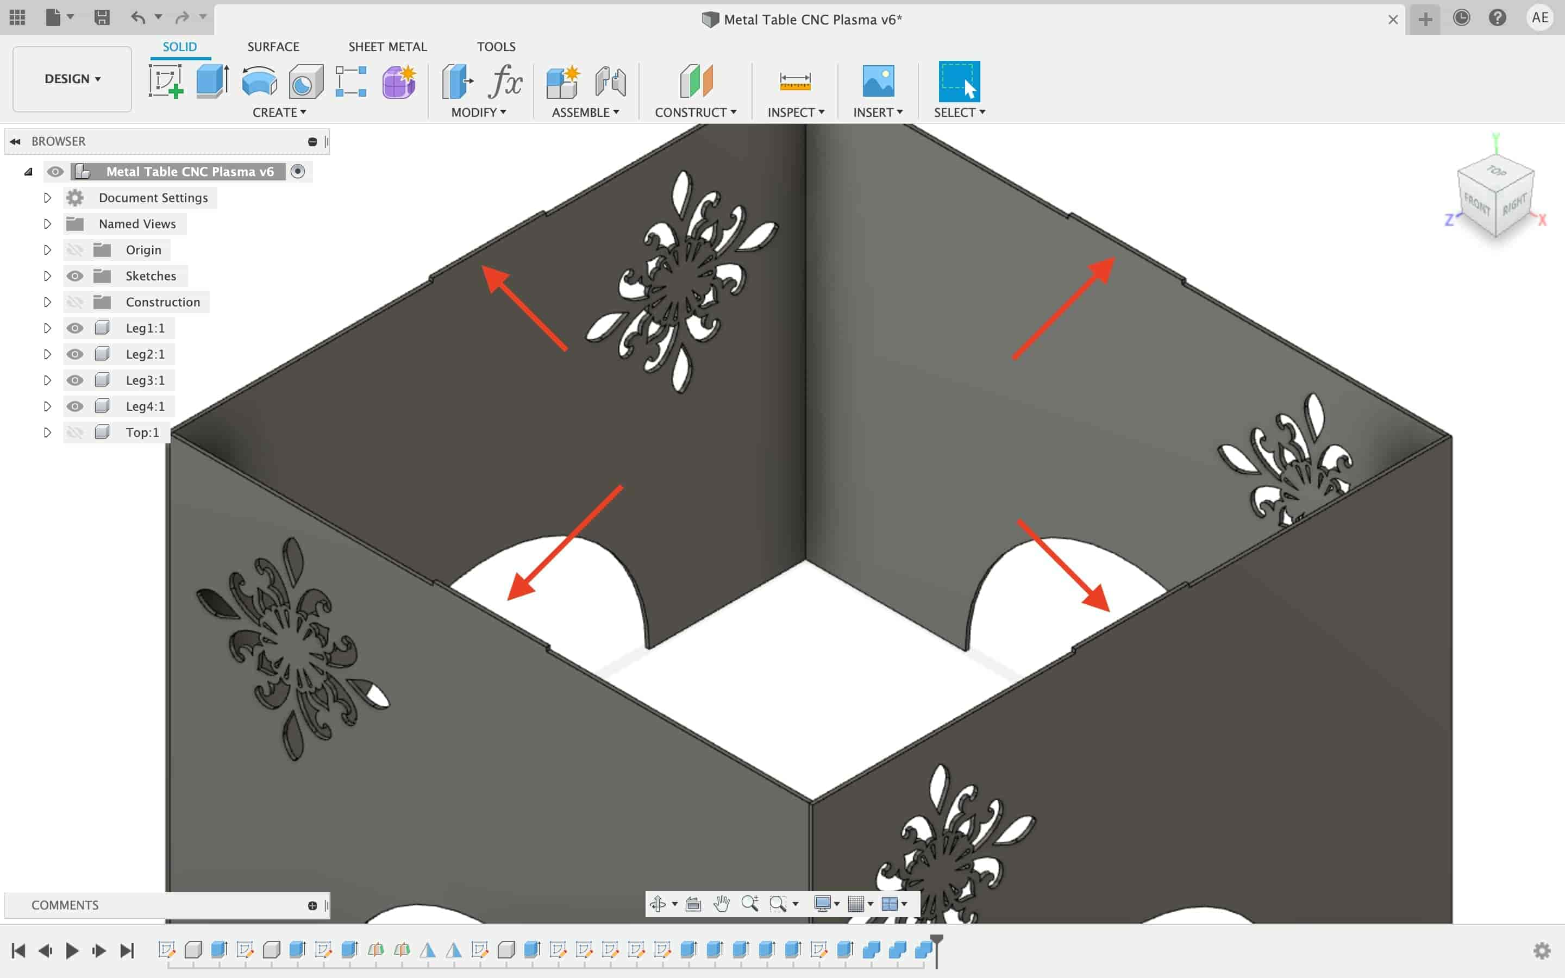Image resolution: width=1565 pixels, height=978 pixels.
Task: Open the INSPECT dropdown menu
Action: point(796,112)
